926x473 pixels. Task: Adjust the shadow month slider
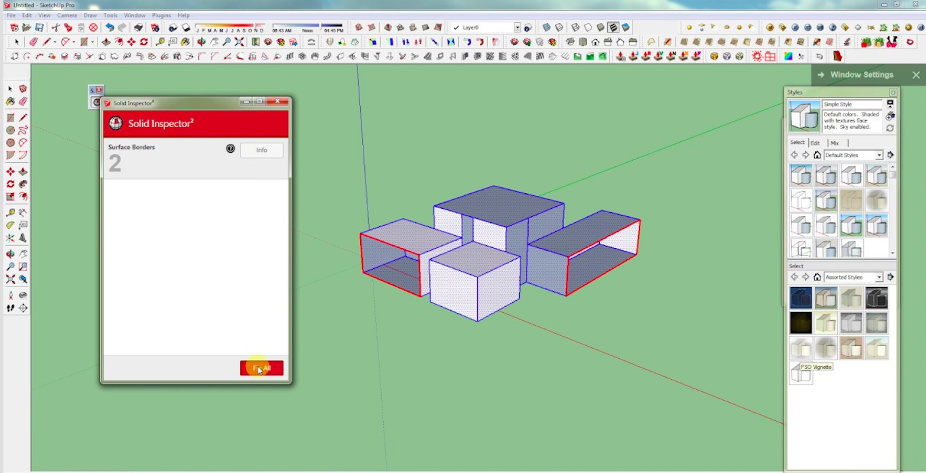pos(230,26)
